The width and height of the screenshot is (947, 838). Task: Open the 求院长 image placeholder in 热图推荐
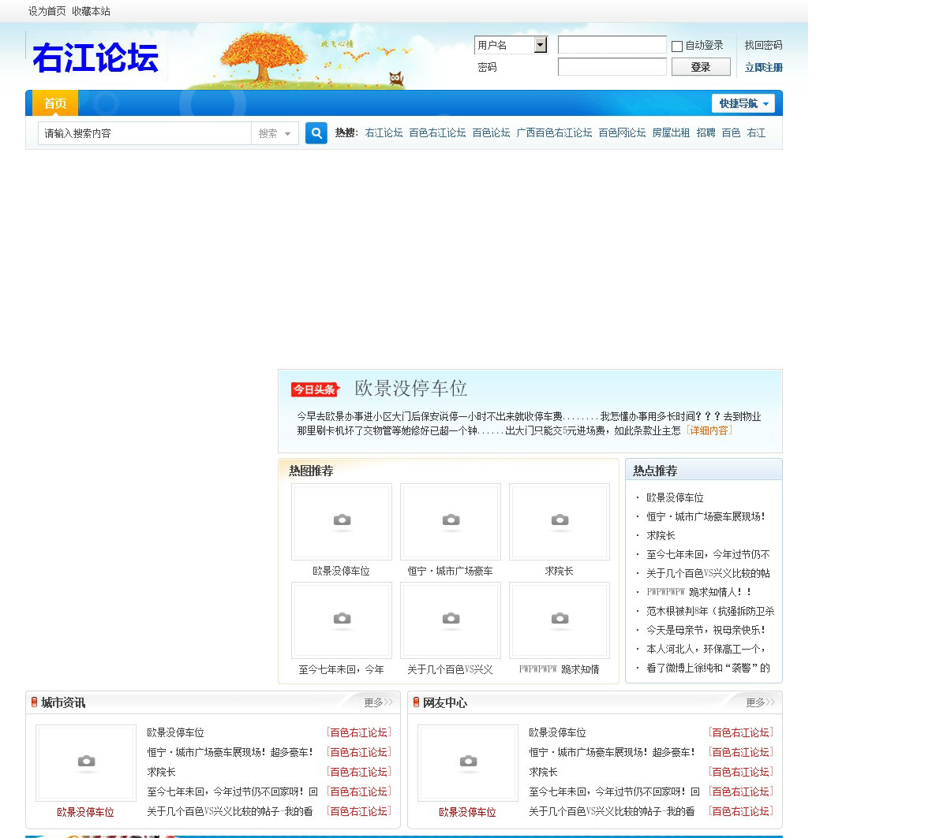click(559, 521)
